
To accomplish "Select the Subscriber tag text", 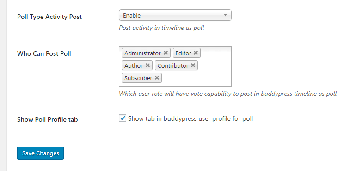I will pyautogui.click(x=138, y=78).
